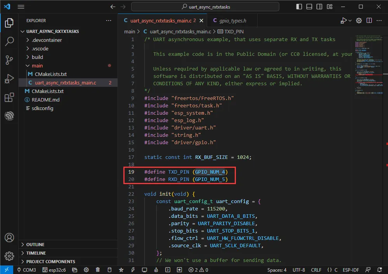Switch to the gpio_types.h tab
This screenshot has width=388, height=274.
click(232, 21)
